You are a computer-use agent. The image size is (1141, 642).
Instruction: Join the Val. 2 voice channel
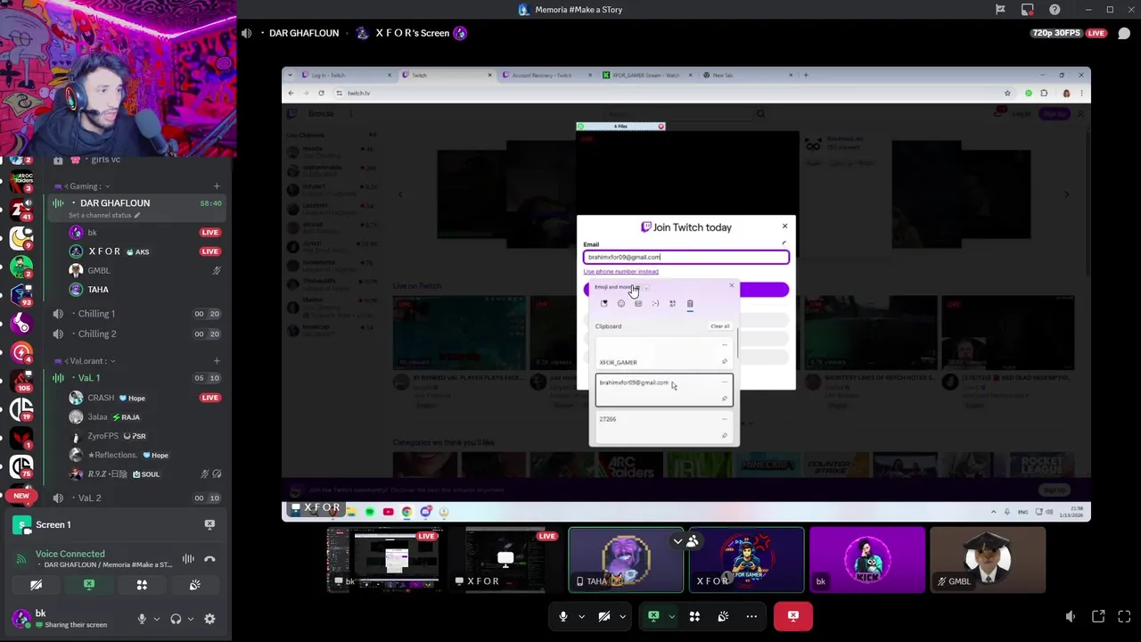click(137, 498)
